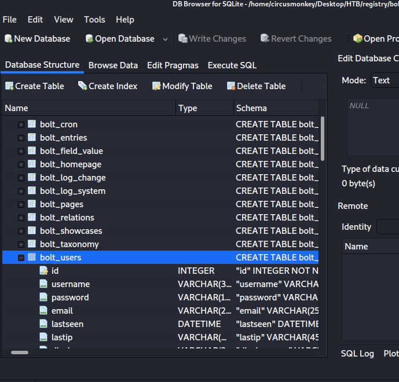
Task: Select the password VARCHAR schema text
Action: (x=277, y=297)
